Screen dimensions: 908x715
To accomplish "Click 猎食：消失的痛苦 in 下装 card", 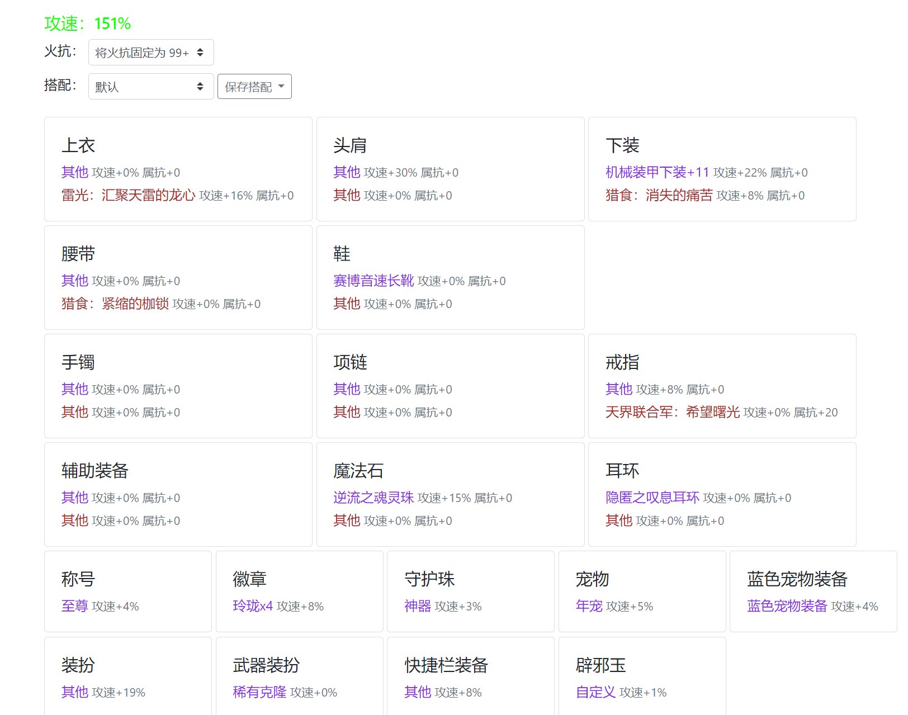I will tap(659, 195).
